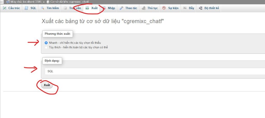Click the Máy chủ localhost:3306 breadcrumb link
This screenshot has width=265, height=118.
coord(24,2)
